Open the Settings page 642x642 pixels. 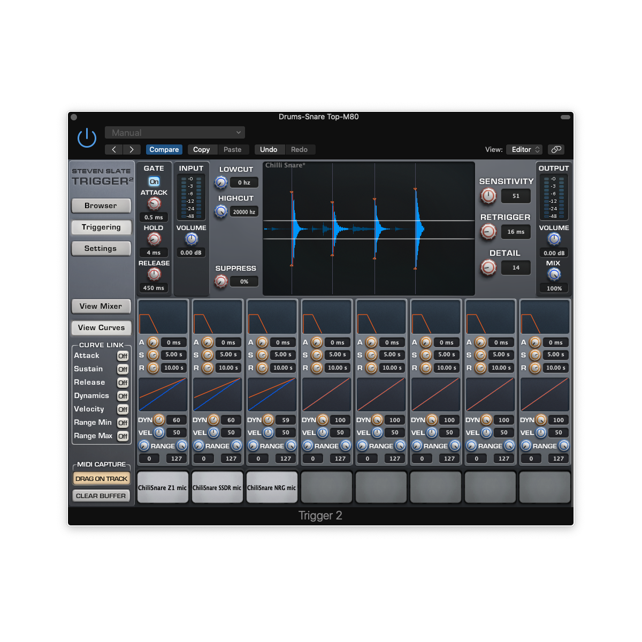click(101, 248)
